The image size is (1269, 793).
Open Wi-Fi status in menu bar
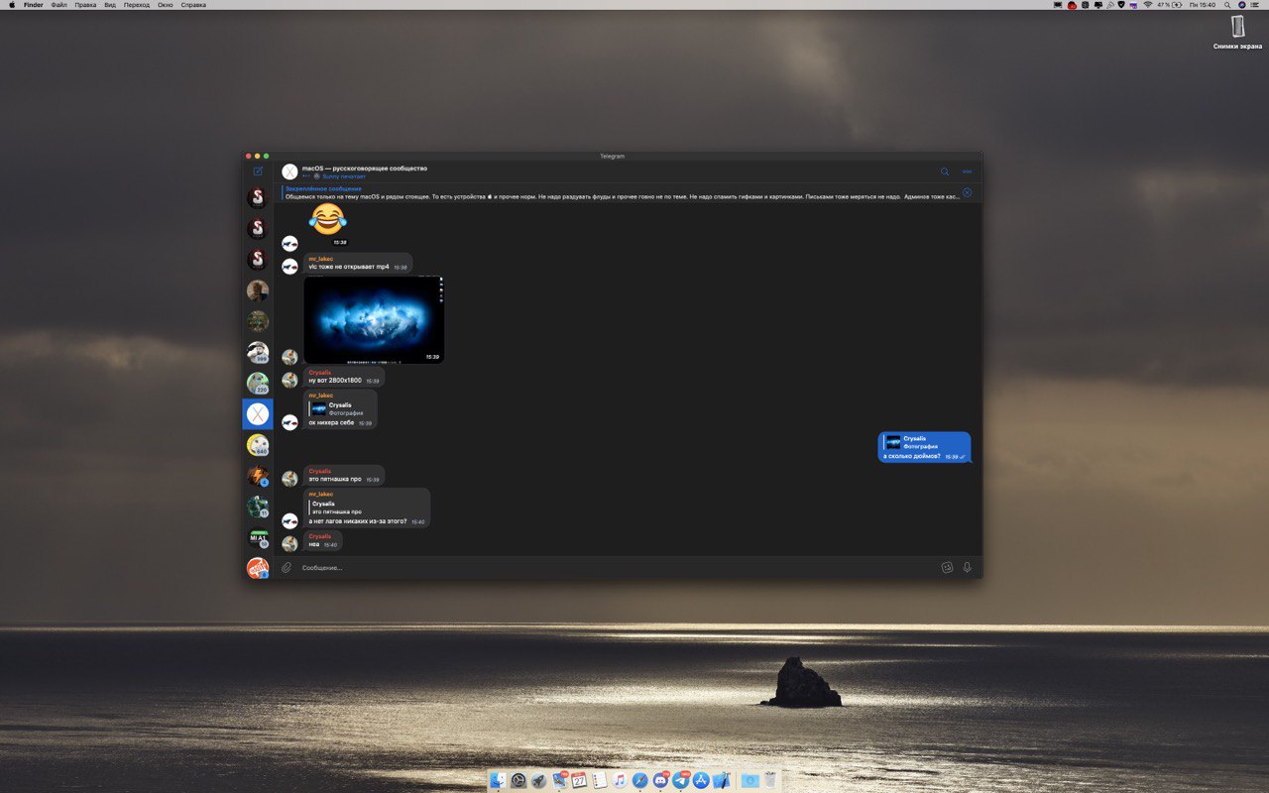coord(1147,5)
